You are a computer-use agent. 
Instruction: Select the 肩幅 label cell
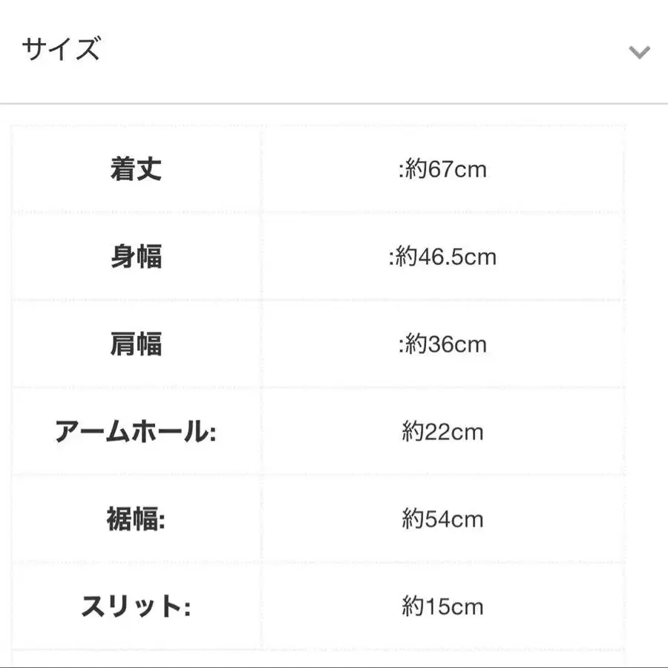coord(136,344)
